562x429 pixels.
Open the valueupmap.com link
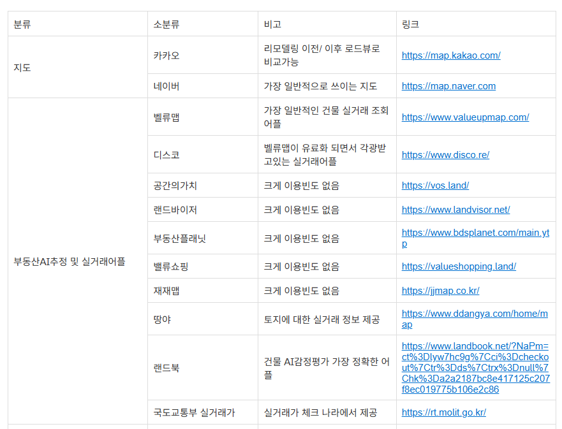(x=465, y=117)
